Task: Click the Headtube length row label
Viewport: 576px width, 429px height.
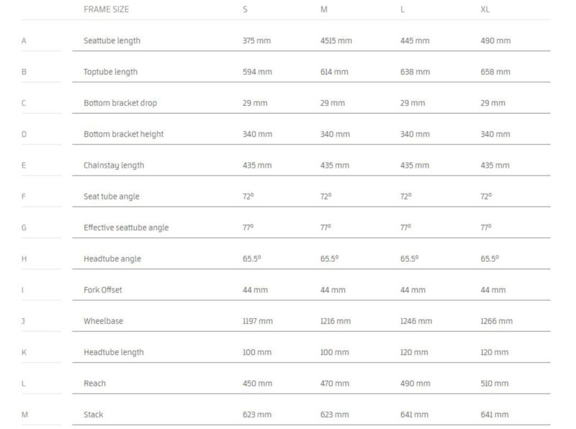Action: click(114, 352)
